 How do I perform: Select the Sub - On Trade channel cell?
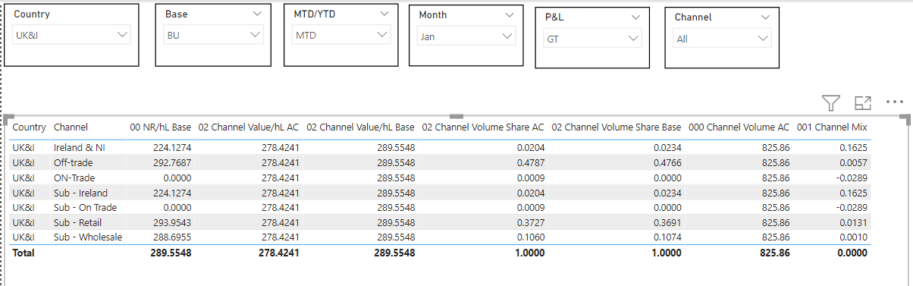tap(86, 207)
